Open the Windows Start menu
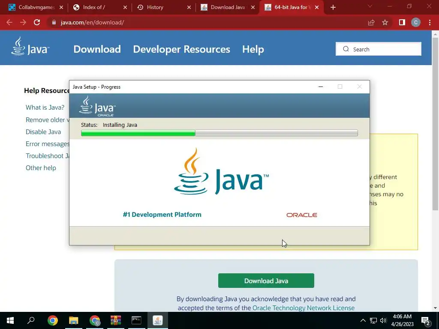The height and width of the screenshot is (329, 439). click(x=10, y=320)
